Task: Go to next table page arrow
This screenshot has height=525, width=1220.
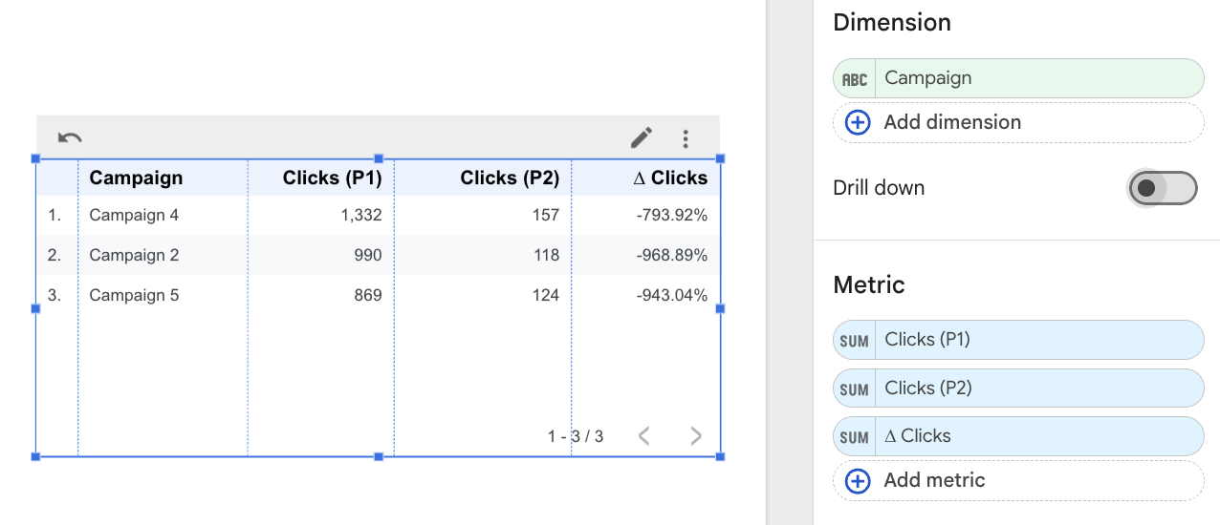Action: tap(696, 436)
